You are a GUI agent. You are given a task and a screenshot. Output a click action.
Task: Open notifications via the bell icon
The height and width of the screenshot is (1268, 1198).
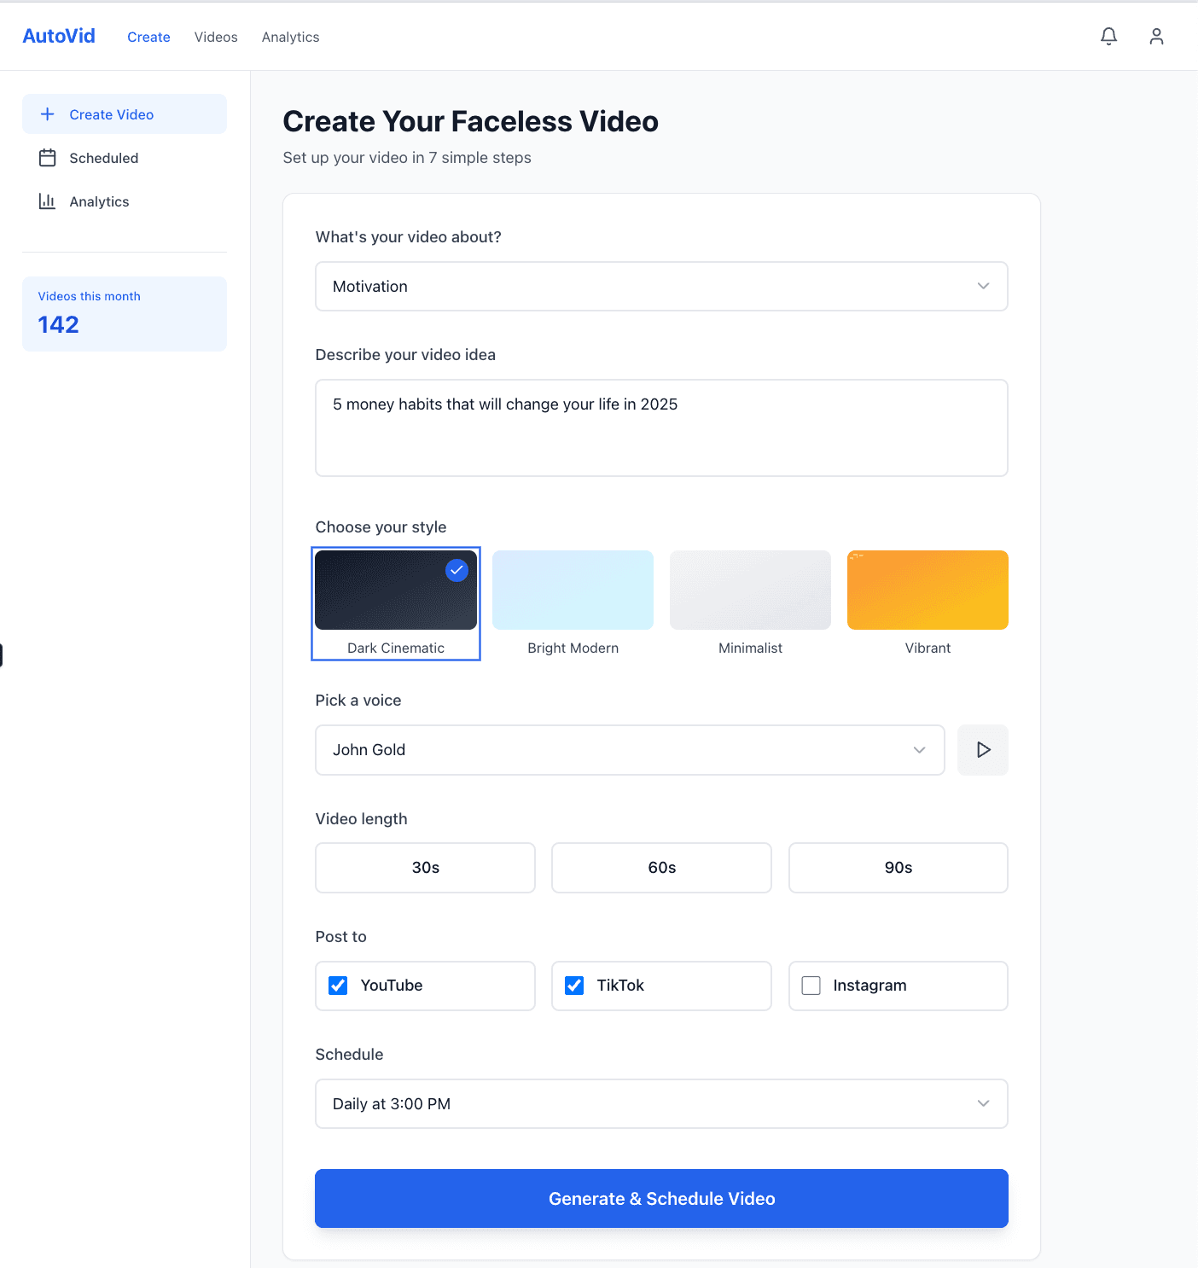click(x=1108, y=36)
